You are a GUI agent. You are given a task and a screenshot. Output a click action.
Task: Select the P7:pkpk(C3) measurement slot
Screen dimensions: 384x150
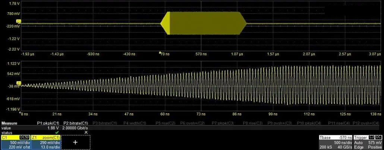click(x=223, y=123)
